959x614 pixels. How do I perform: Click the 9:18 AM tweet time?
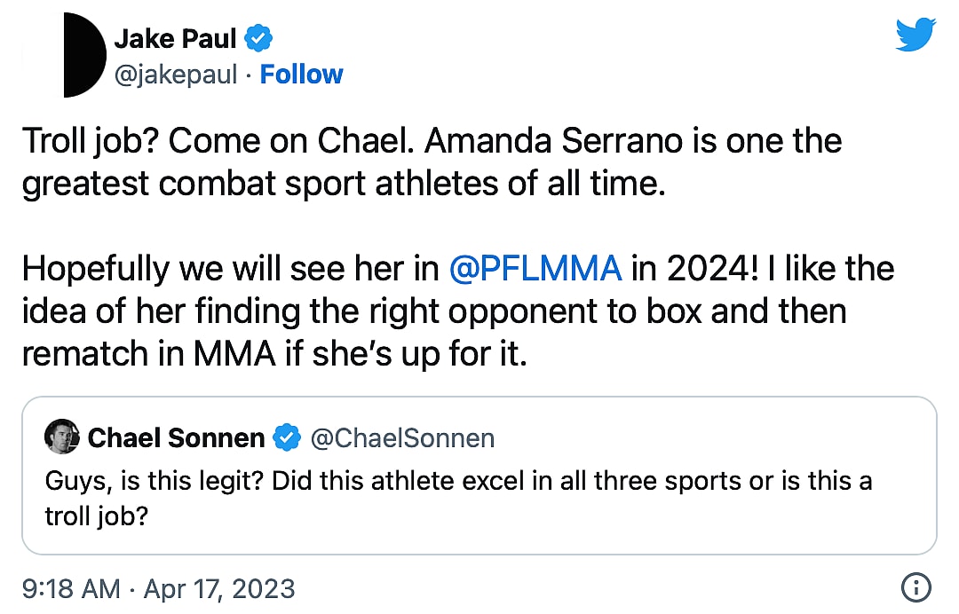click(x=69, y=588)
